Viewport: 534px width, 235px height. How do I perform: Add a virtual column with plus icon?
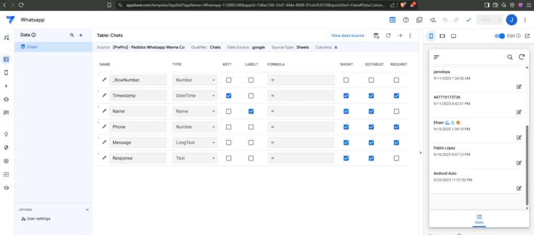(400, 35)
